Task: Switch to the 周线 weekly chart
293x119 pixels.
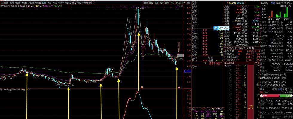Action: pyautogui.click(x=50, y=3)
